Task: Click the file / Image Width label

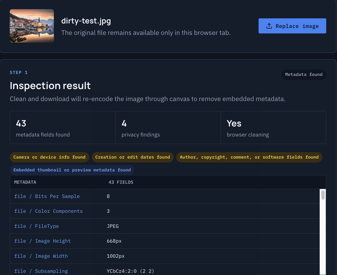Action: pyautogui.click(x=41, y=256)
